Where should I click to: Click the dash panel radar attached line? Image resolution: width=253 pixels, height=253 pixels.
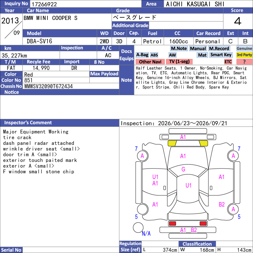39,143
